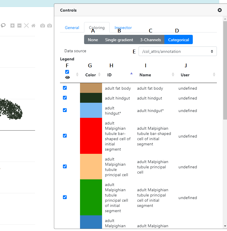Click the second camera snapshot icon
Viewport: 227px width, 231px height.
50,26
